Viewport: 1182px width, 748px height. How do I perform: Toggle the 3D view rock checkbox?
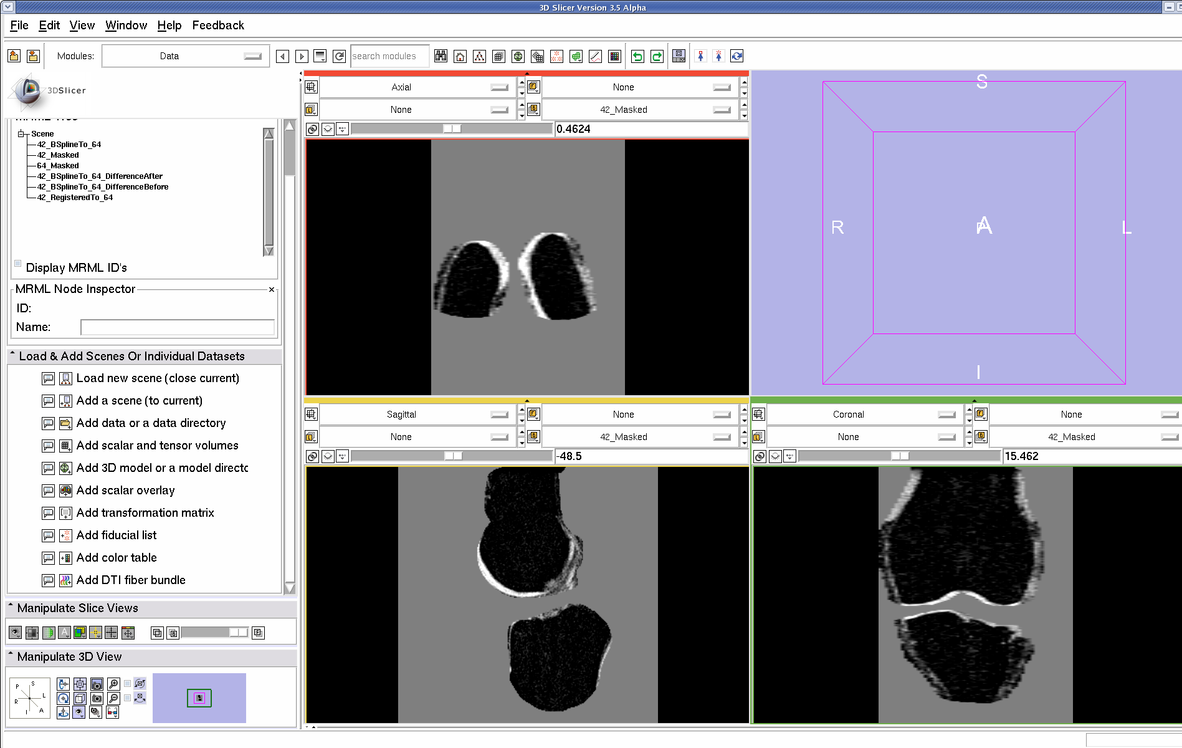128,698
